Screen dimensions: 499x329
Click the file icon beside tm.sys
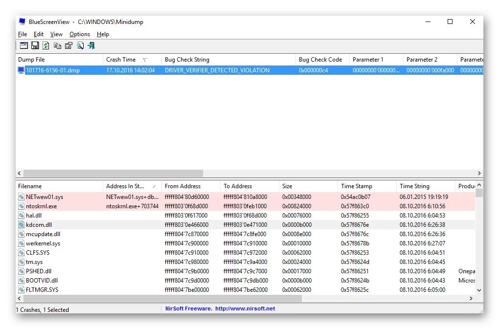(x=21, y=262)
